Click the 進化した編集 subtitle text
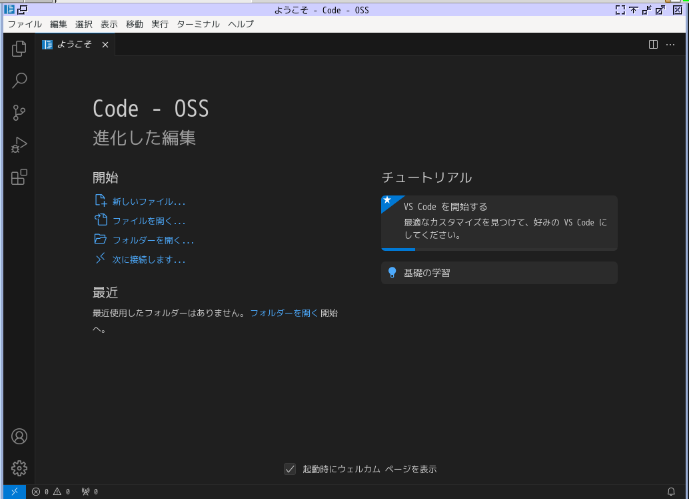Viewport: 689px width, 499px height. (x=144, y=137)
